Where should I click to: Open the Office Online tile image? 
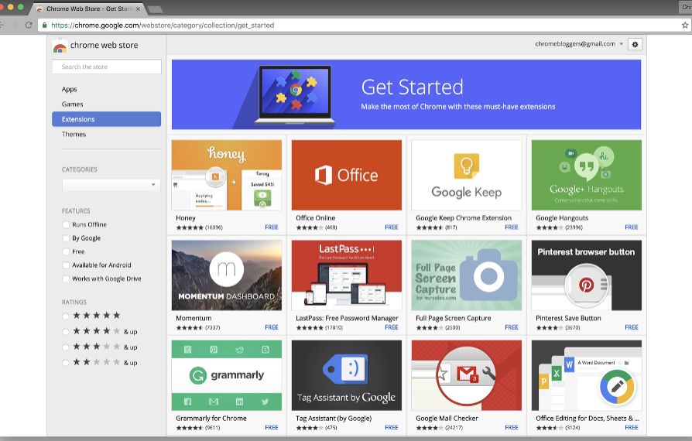[347, 175]
